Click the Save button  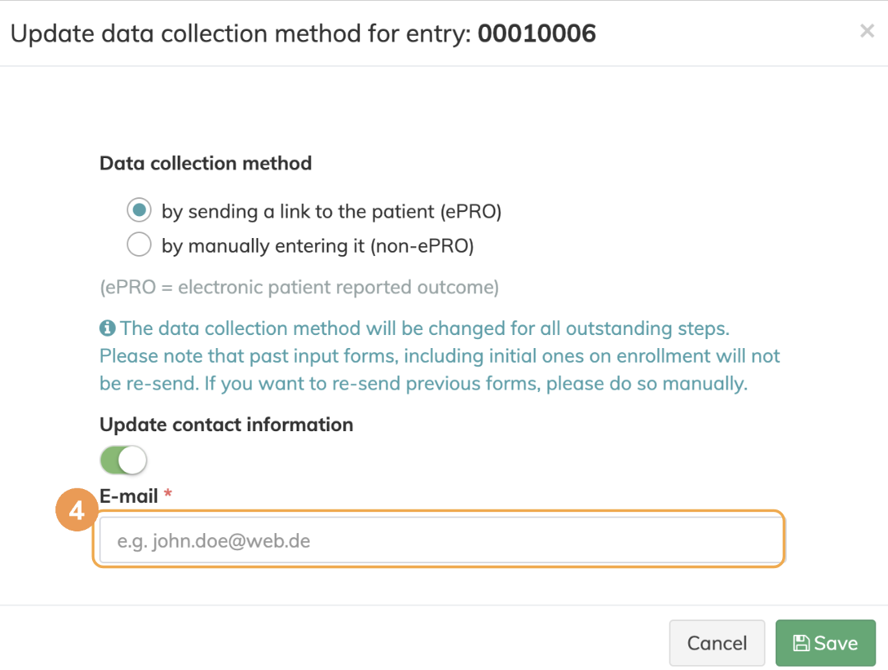pos(825,643)
